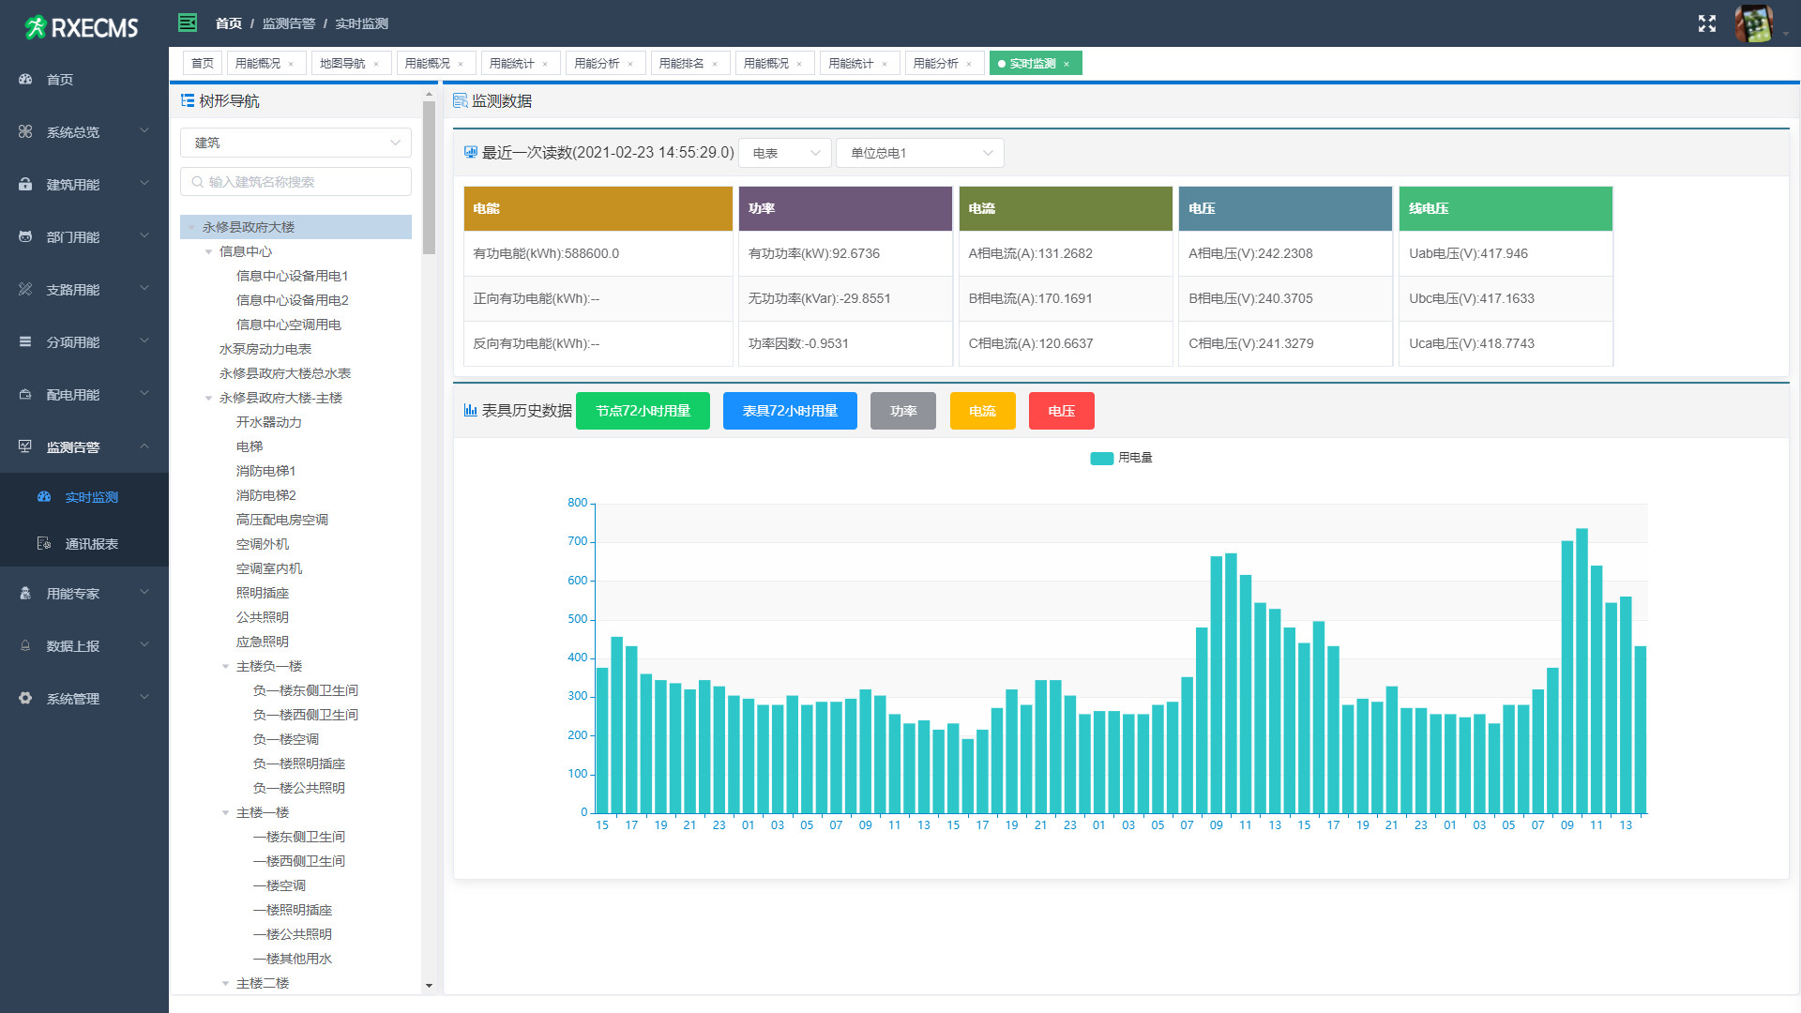
Task: Open 通讯报表 from sidebar submenu
Action: pos(91,544)
